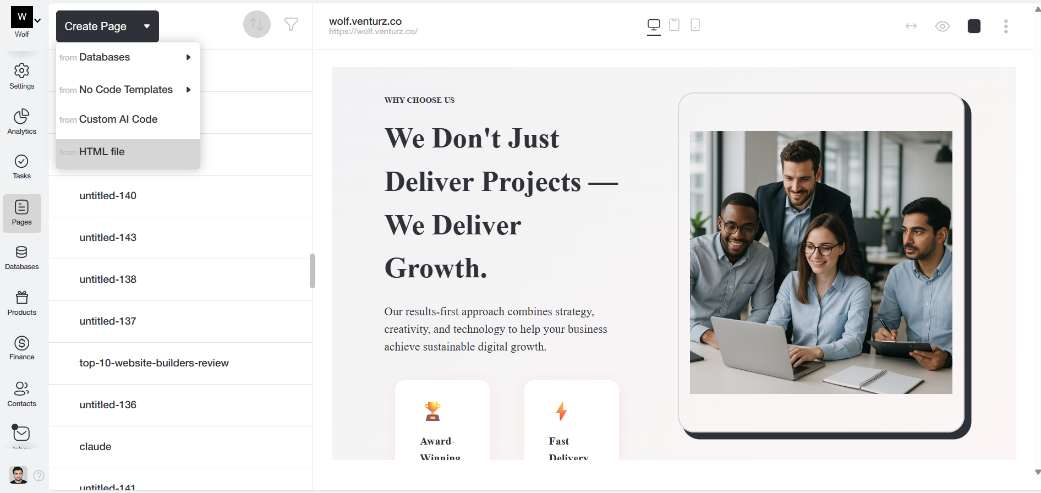The width and height of the screenshot is (1041, 493).
Task: Open the Settings gear in sidebar
Action: (x=21, y=76)
